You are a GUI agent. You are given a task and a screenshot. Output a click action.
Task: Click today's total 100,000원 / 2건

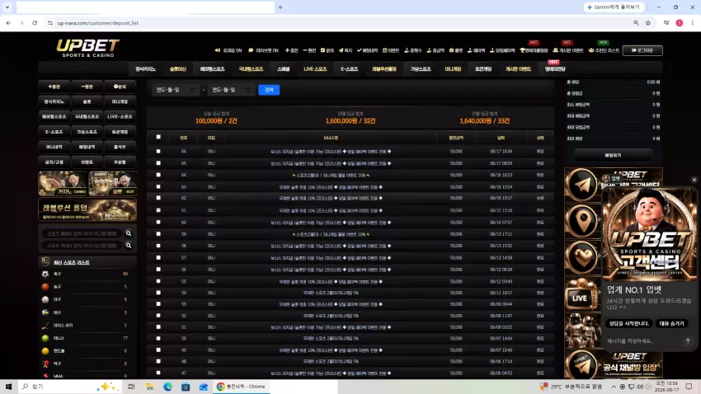click(216, 121)
